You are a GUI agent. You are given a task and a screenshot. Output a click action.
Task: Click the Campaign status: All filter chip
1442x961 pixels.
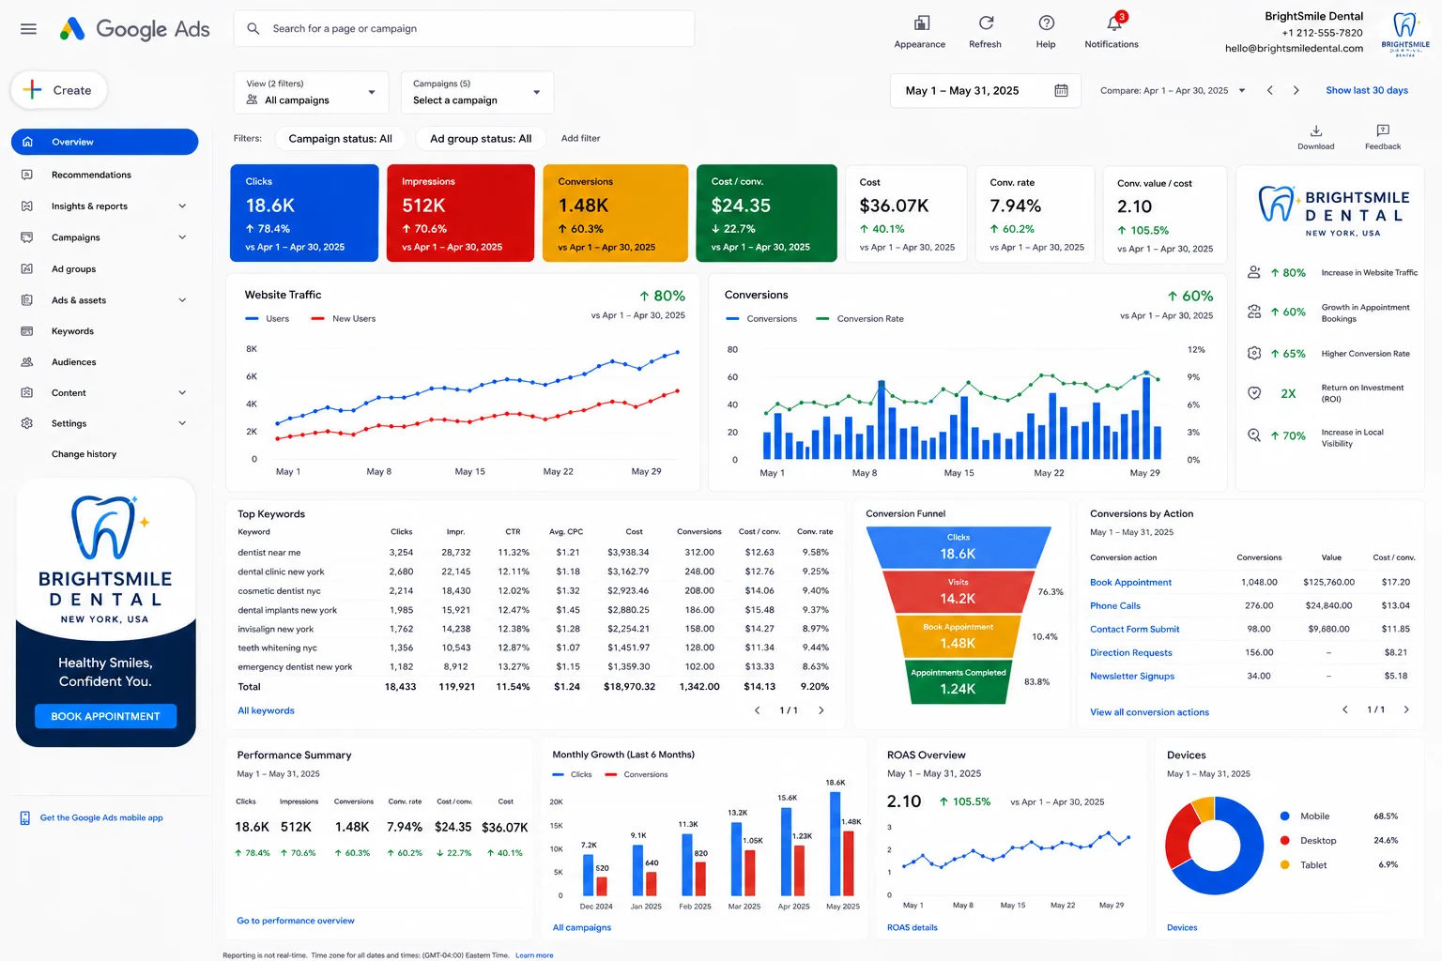(340, 139)
